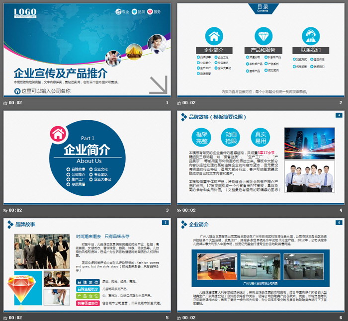Screen dimensions: 348x321
Task: Click the 00:02 timing under slide 2
Action: (x=189, y=103)
